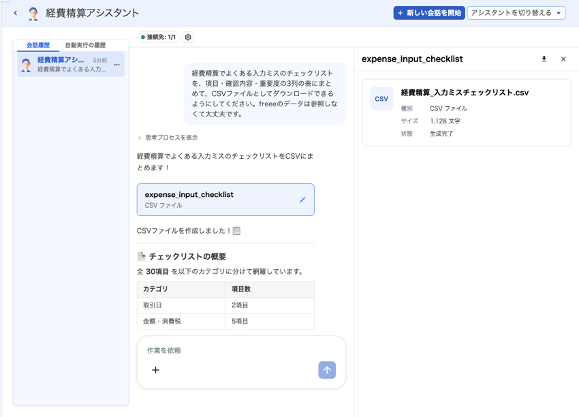The height and width of the screenshot is (417, 579).
Task: Select file name 経費精算_入力ミスチェックリスト.csv
Action: point(465,93)
